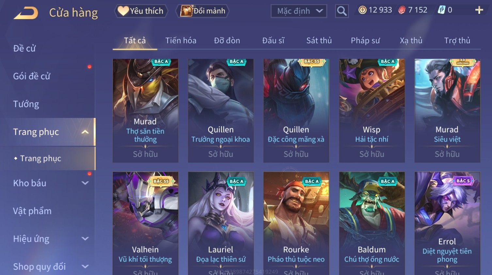Viewport: 492px width, 275px height.
Task: Expand the Kho báu sidebar menu
Action: pyautogui.click(x=85, y=183)
